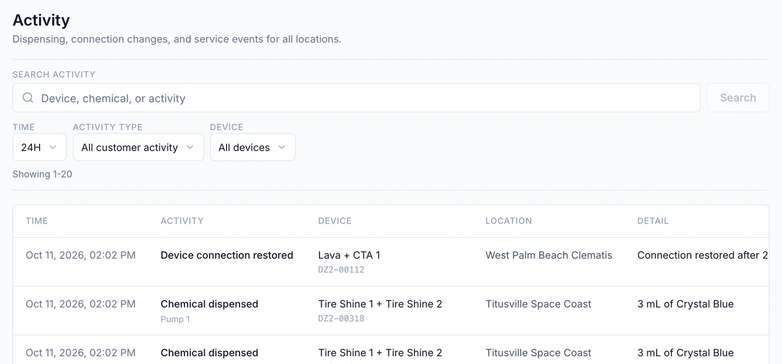Open the 24H time dropdown
782x364 pixels.
click(39, 147)
